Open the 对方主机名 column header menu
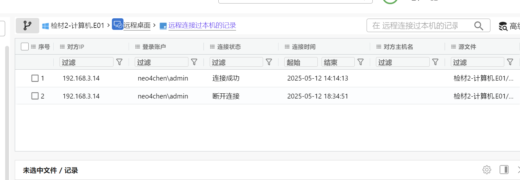520x180 pixels. (x=379, y=47)
